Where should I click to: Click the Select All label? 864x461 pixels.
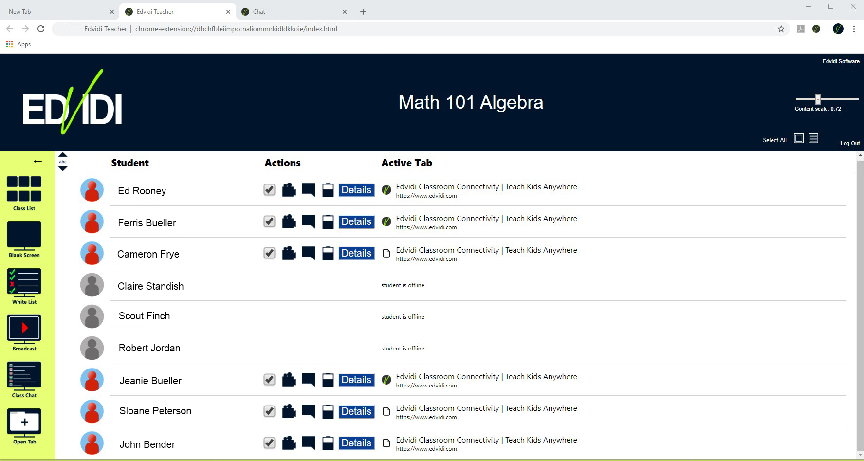coord(774,140)
